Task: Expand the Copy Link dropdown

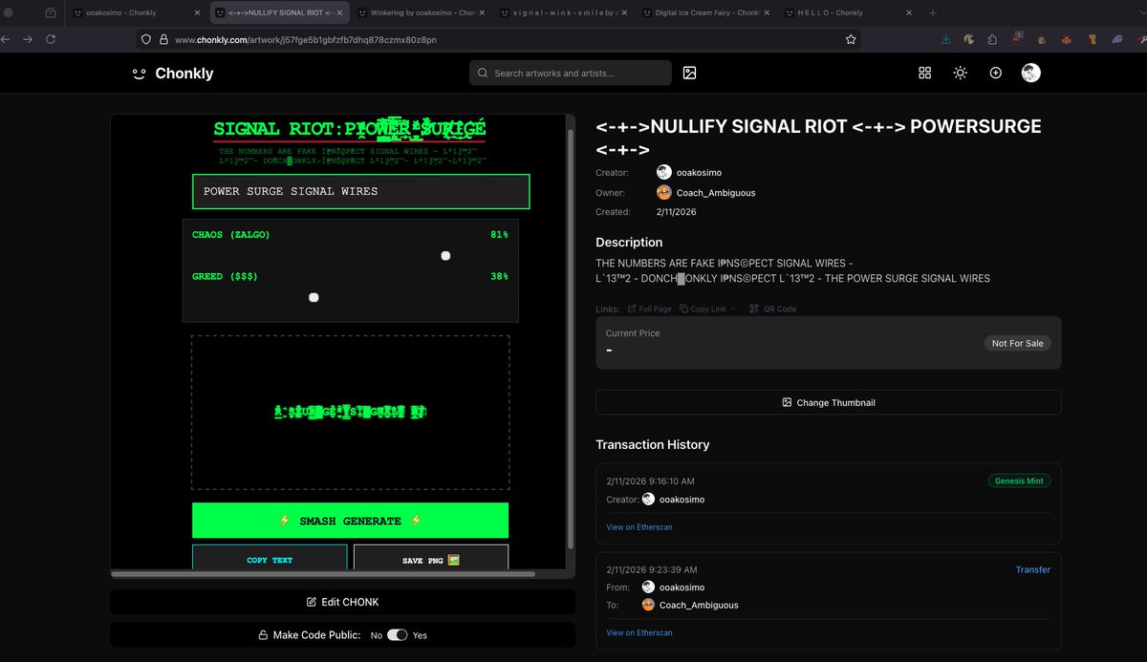Action: [707, 309]
